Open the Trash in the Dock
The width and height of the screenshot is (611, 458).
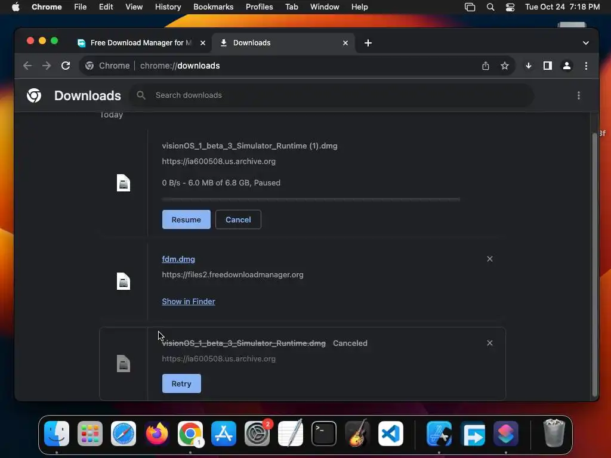(554, 434)
